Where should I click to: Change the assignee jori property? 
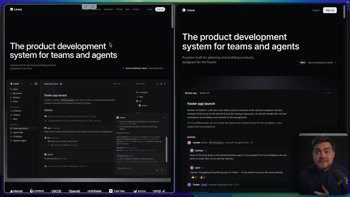click(x=139, y=101)
